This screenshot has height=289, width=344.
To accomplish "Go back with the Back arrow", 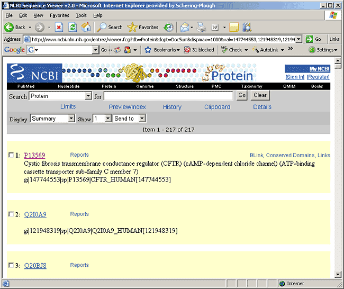I will pyautogui.click(x=14, y=28).
